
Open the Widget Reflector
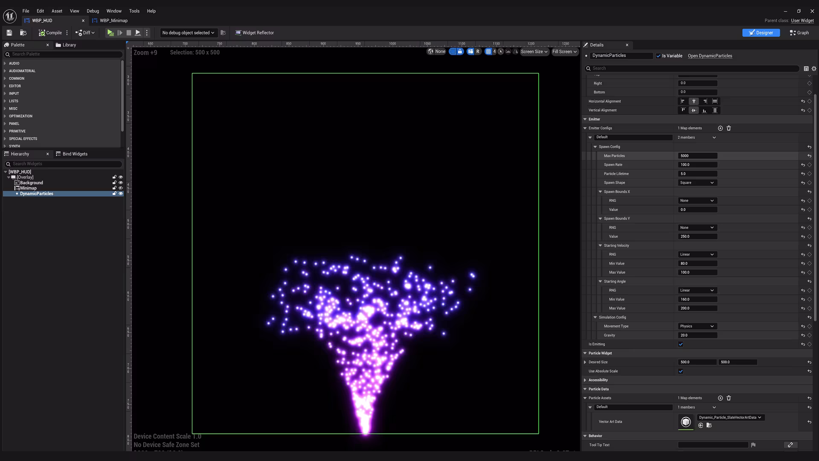(x=255, y=33)
